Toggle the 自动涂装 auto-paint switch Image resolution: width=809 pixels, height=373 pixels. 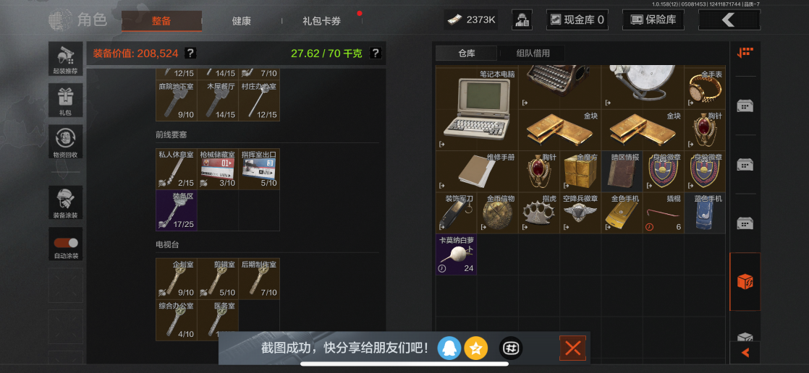click(66, 244)
